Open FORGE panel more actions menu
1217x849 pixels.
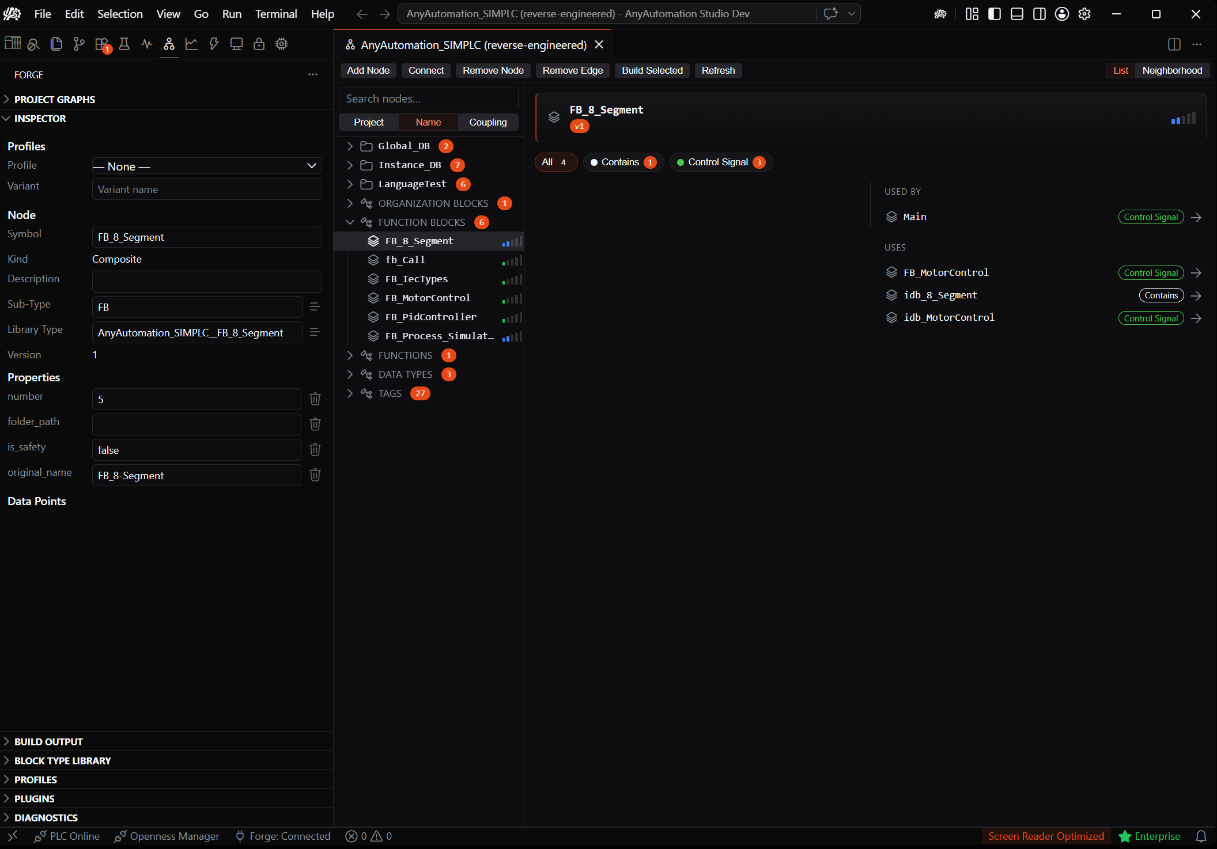[x=313, y=74]
